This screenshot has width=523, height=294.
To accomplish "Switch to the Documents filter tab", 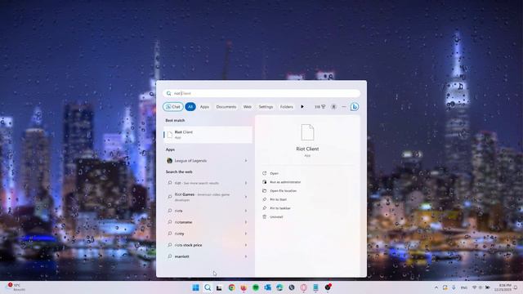I will (226, 107).
